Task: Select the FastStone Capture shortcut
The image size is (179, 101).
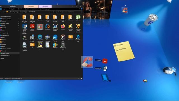Action: [x=55, y=27]
